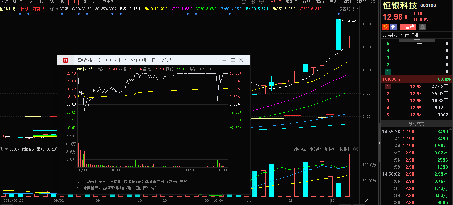
Task: Switch to the 月 monthly period
Action: coord(94,2)
